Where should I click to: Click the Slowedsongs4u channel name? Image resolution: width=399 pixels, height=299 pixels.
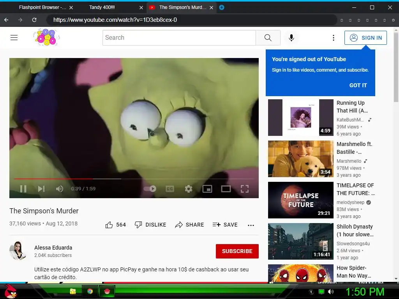click(353, 244)
